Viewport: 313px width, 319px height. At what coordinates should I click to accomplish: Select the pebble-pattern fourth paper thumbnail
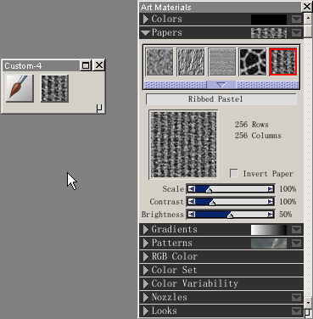tap(253, 62)
